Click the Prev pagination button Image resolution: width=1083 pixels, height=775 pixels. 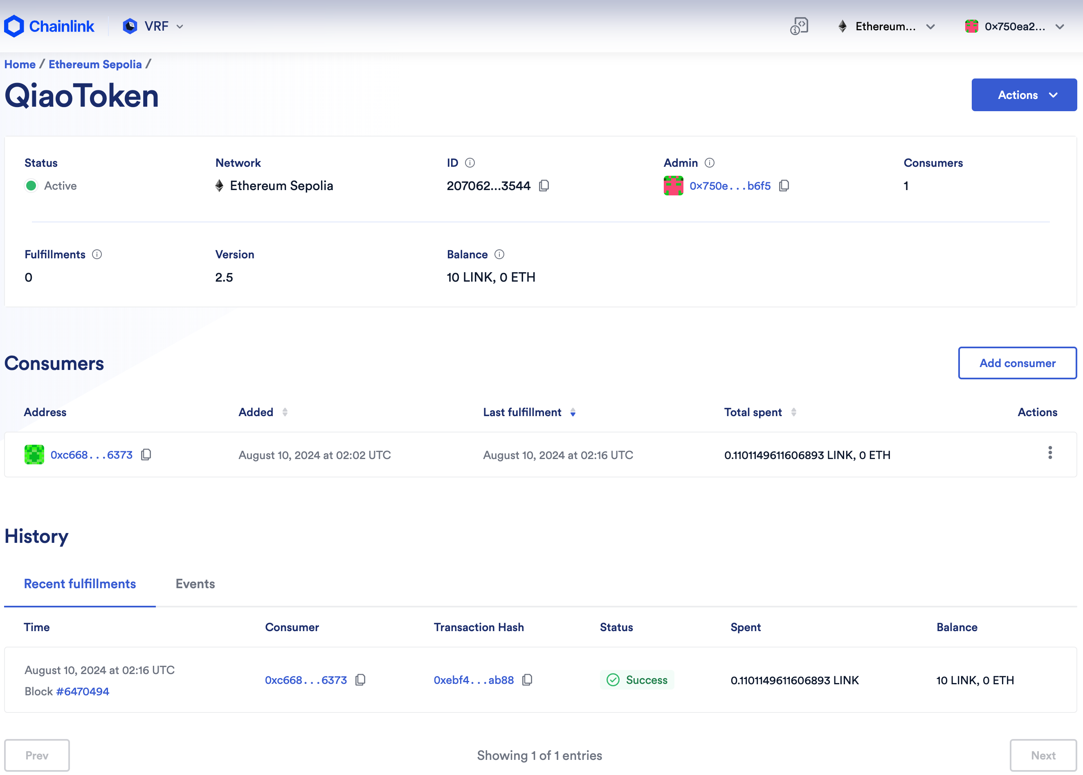click(x=37, y=756)
